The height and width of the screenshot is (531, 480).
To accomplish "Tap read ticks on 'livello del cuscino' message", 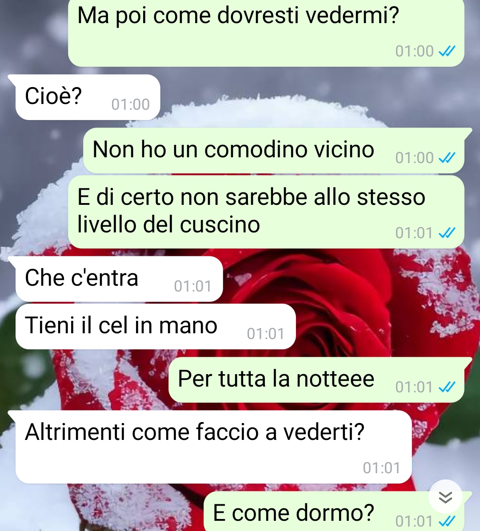I will 447,233.
